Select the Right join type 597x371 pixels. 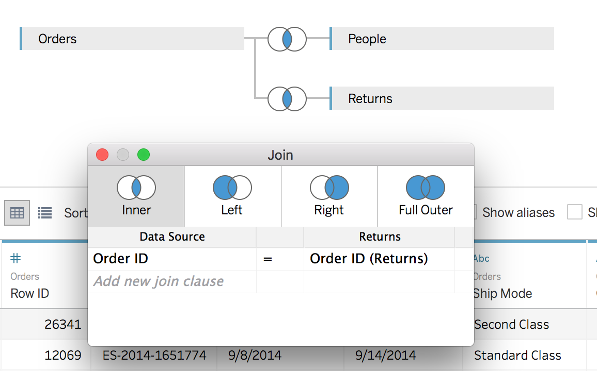point(329,196)
